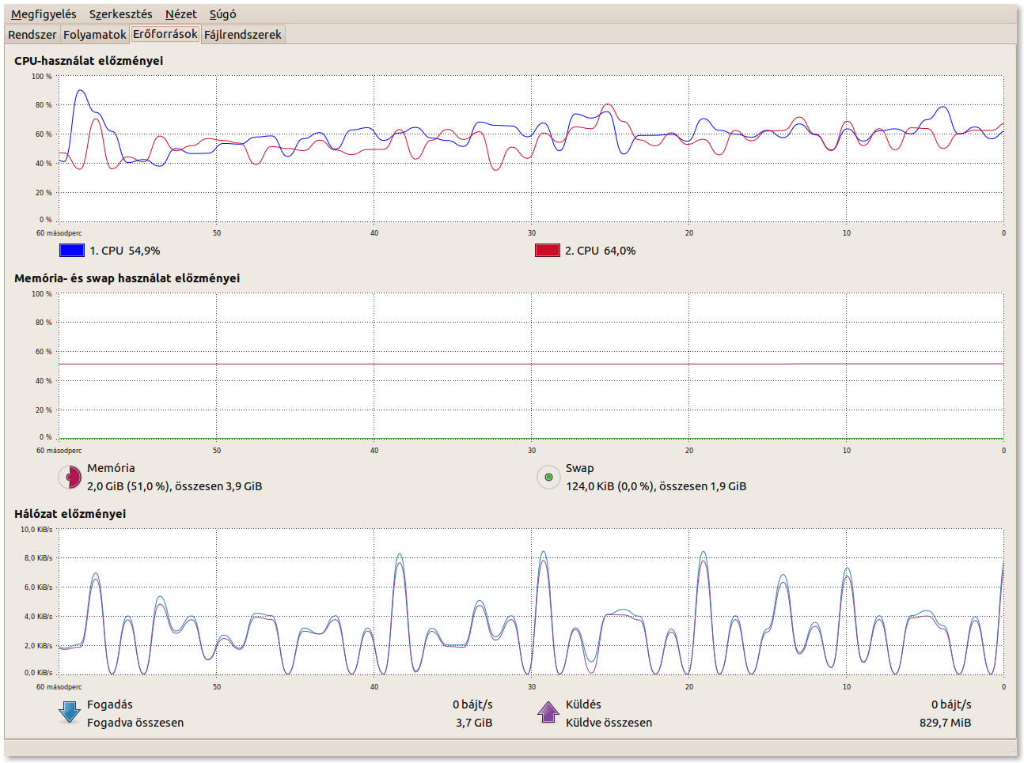Click inside the memory and swap graph
This screenshot has width=1024, height=763.
(531, 366)
